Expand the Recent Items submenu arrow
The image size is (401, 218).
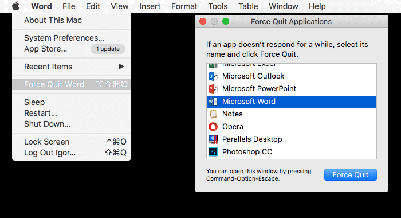121,67
